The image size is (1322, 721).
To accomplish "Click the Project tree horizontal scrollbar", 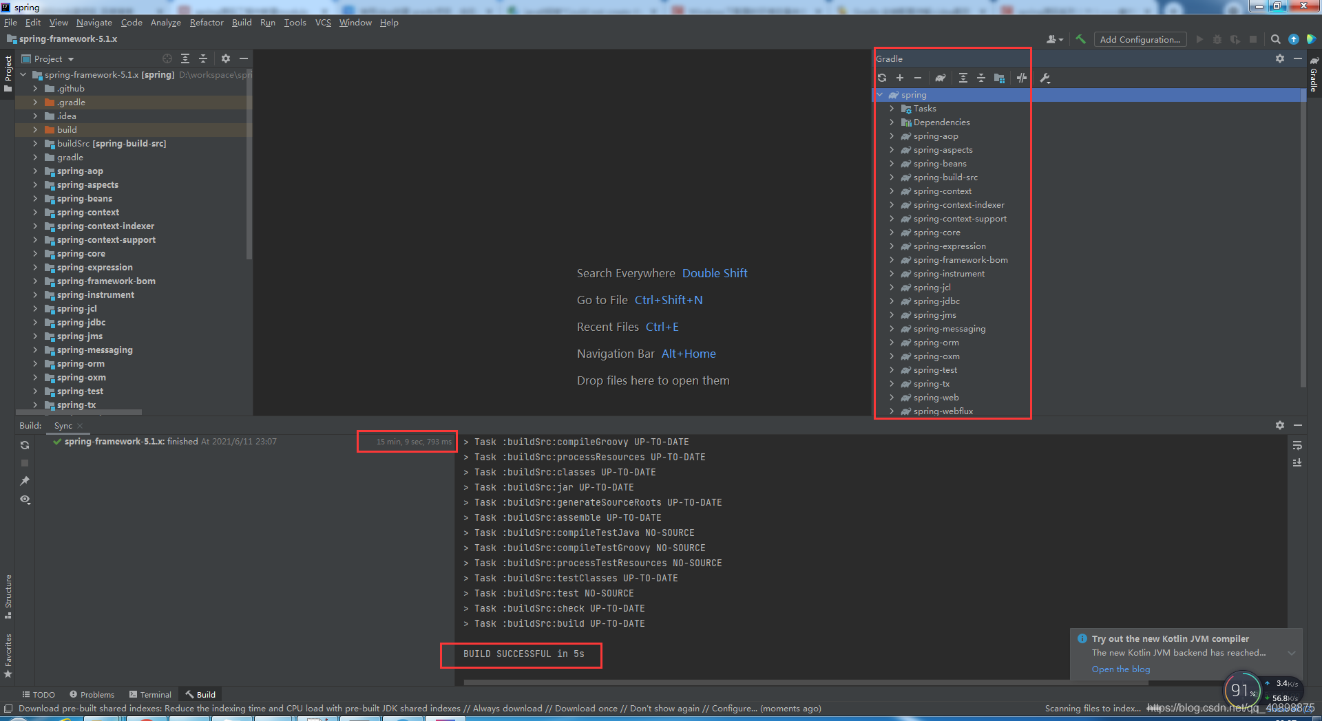I will click(78, 412).
